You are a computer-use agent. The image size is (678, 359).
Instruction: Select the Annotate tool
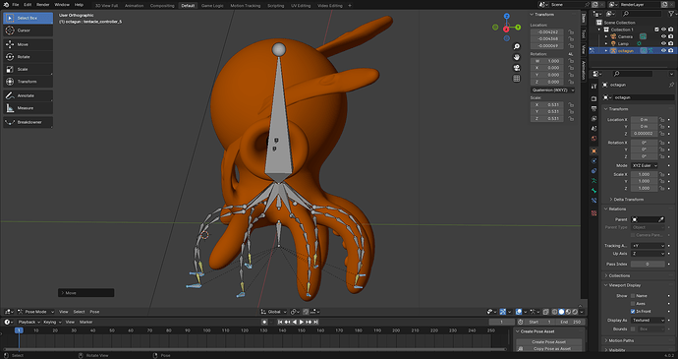point(28,95)
